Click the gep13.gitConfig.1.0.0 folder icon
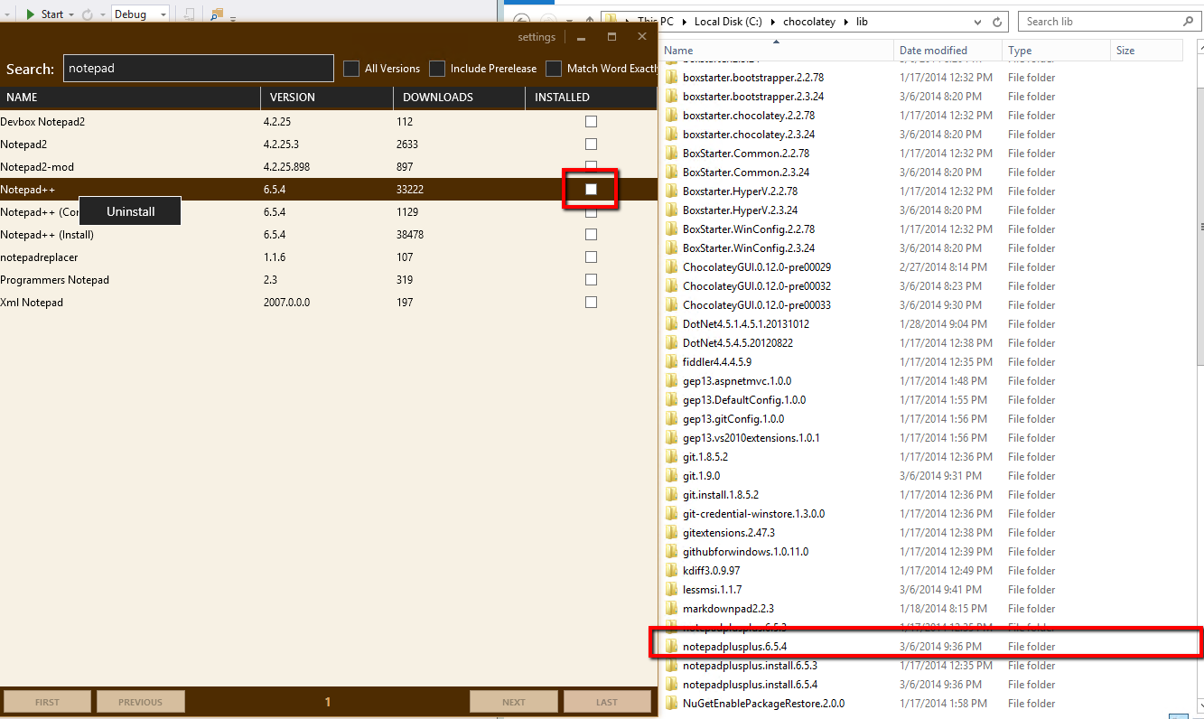 click(x=671, y=419)
